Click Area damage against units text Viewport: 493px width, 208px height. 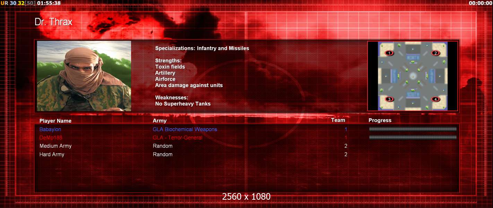pos(189,85)
